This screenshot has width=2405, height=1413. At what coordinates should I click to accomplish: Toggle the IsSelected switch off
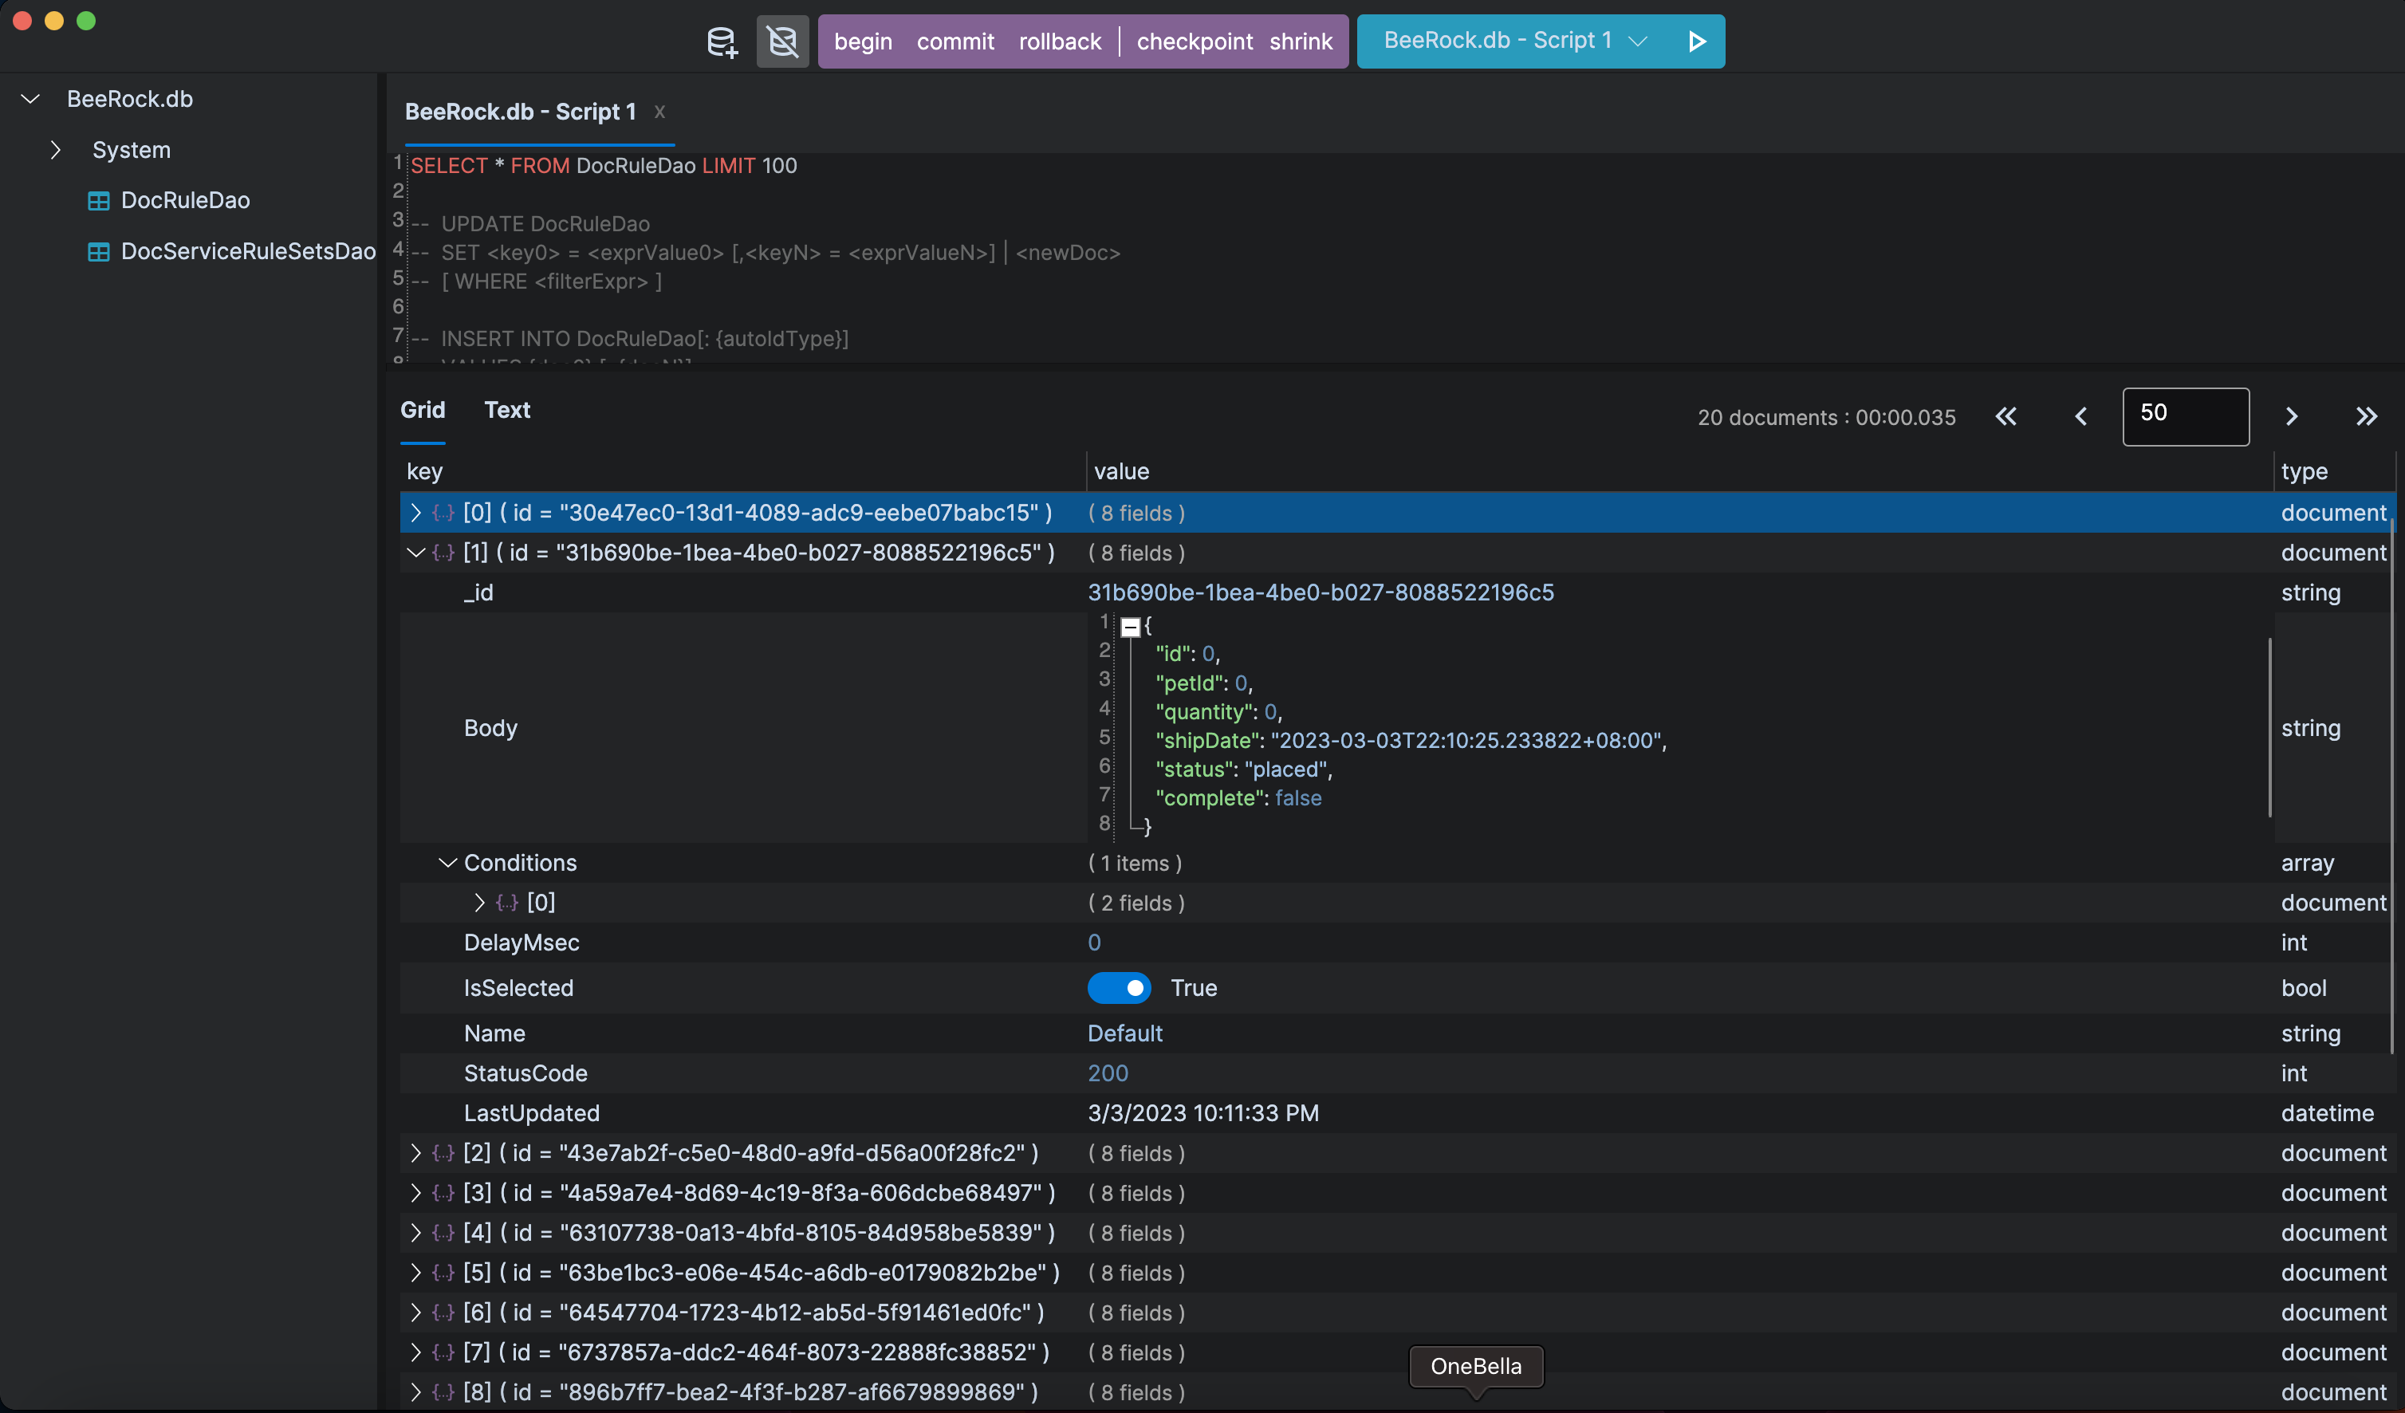click(x=1119, y=987)
